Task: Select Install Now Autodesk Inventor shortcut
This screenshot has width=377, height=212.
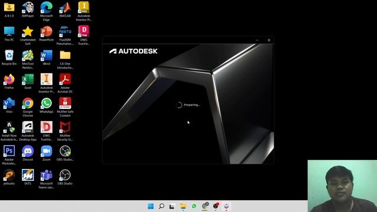Action: click(9, 131)
